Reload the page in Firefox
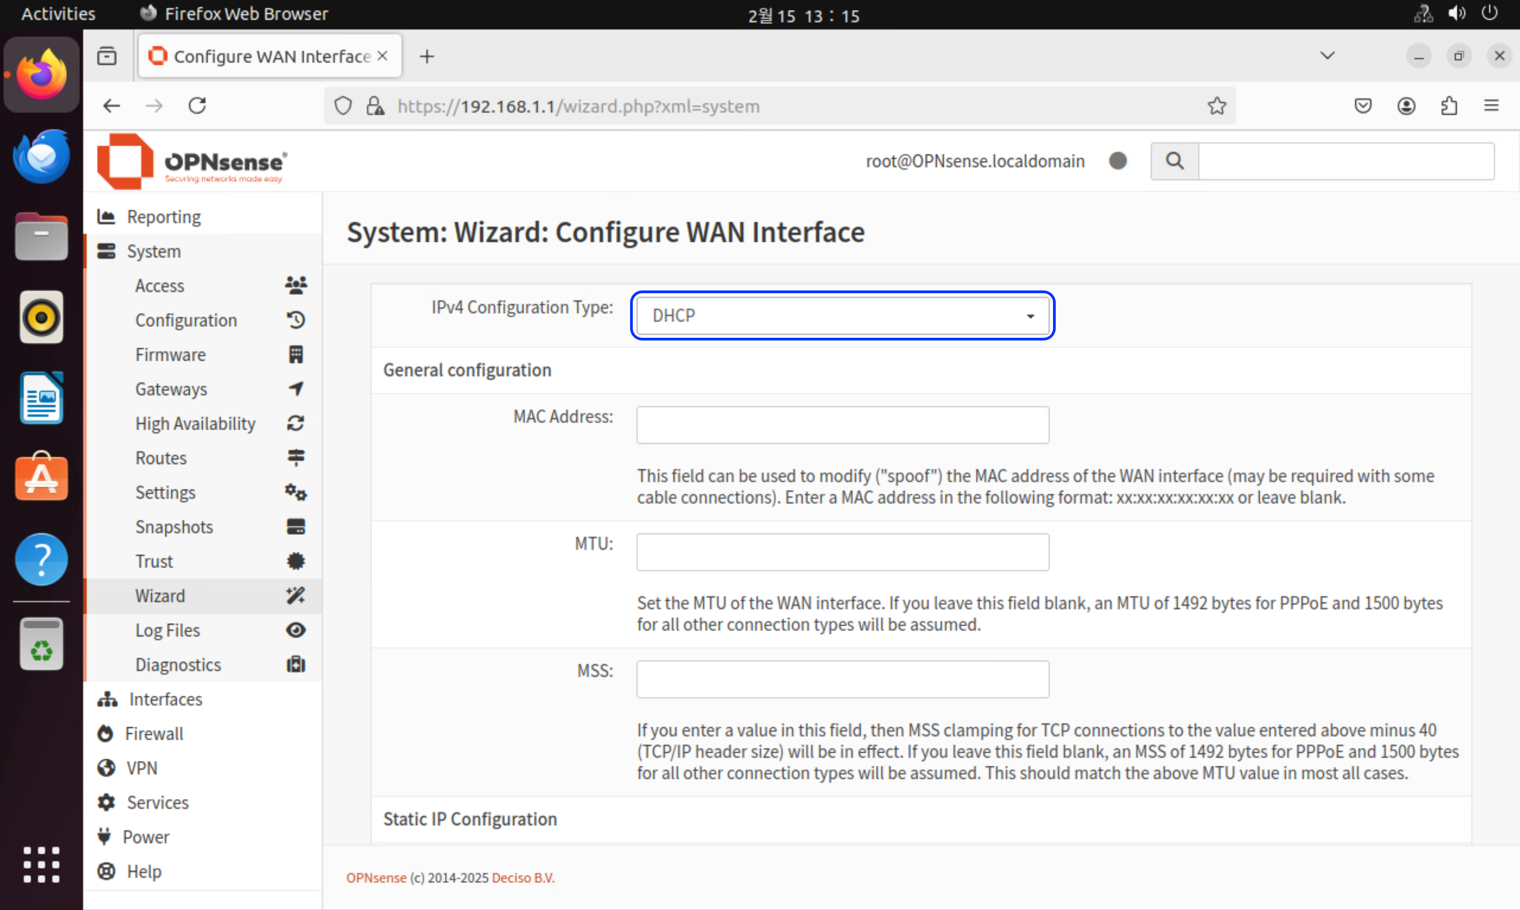 tap(197, 106)
